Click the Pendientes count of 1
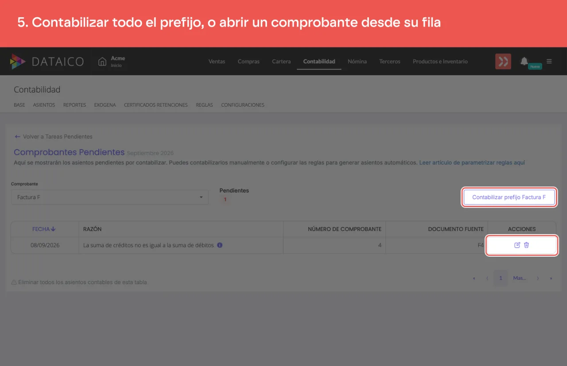 (225, 200)
